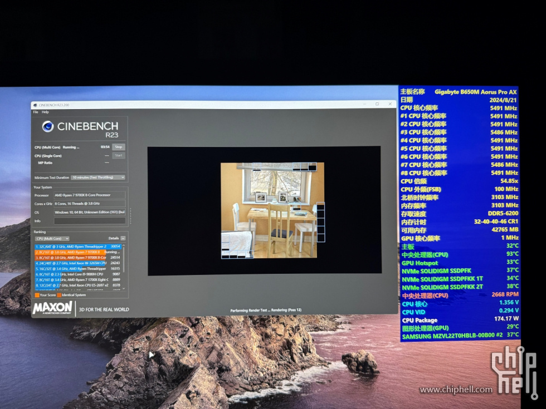Click the 'CPU (Multi Core)' test label
The width and height of the screenshot is (546, 409).
[x=47, y=147]
